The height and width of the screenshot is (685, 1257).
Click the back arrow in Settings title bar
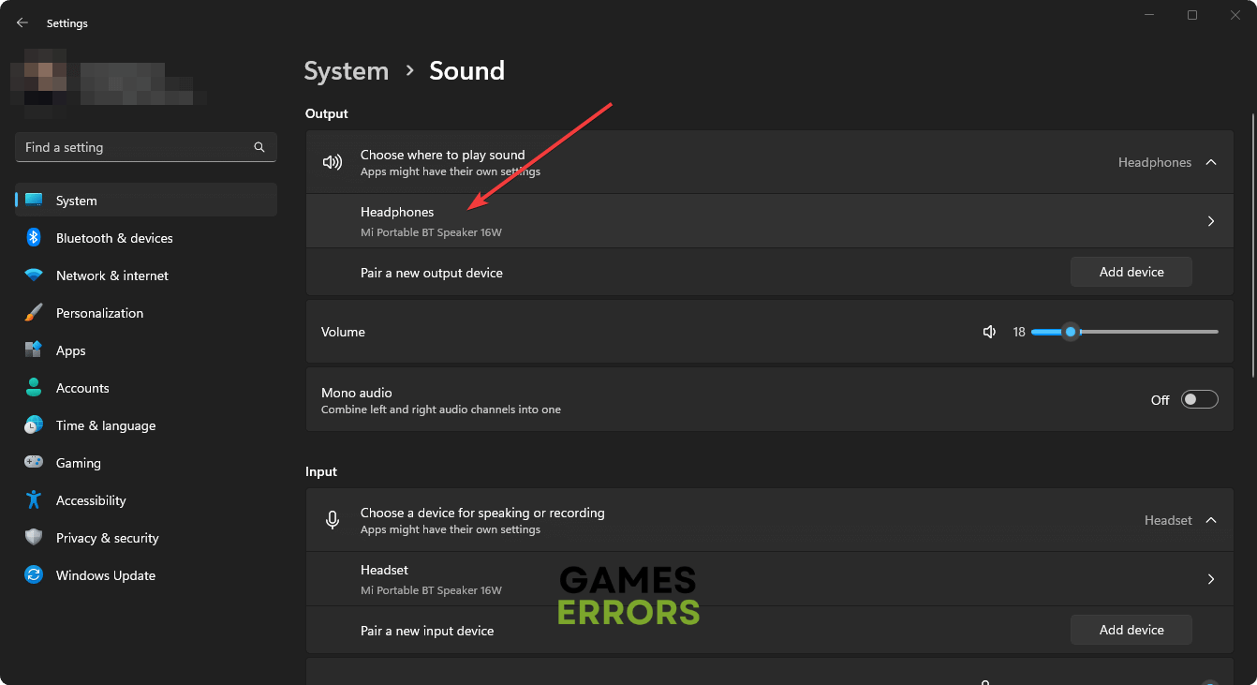pos(22,22)
